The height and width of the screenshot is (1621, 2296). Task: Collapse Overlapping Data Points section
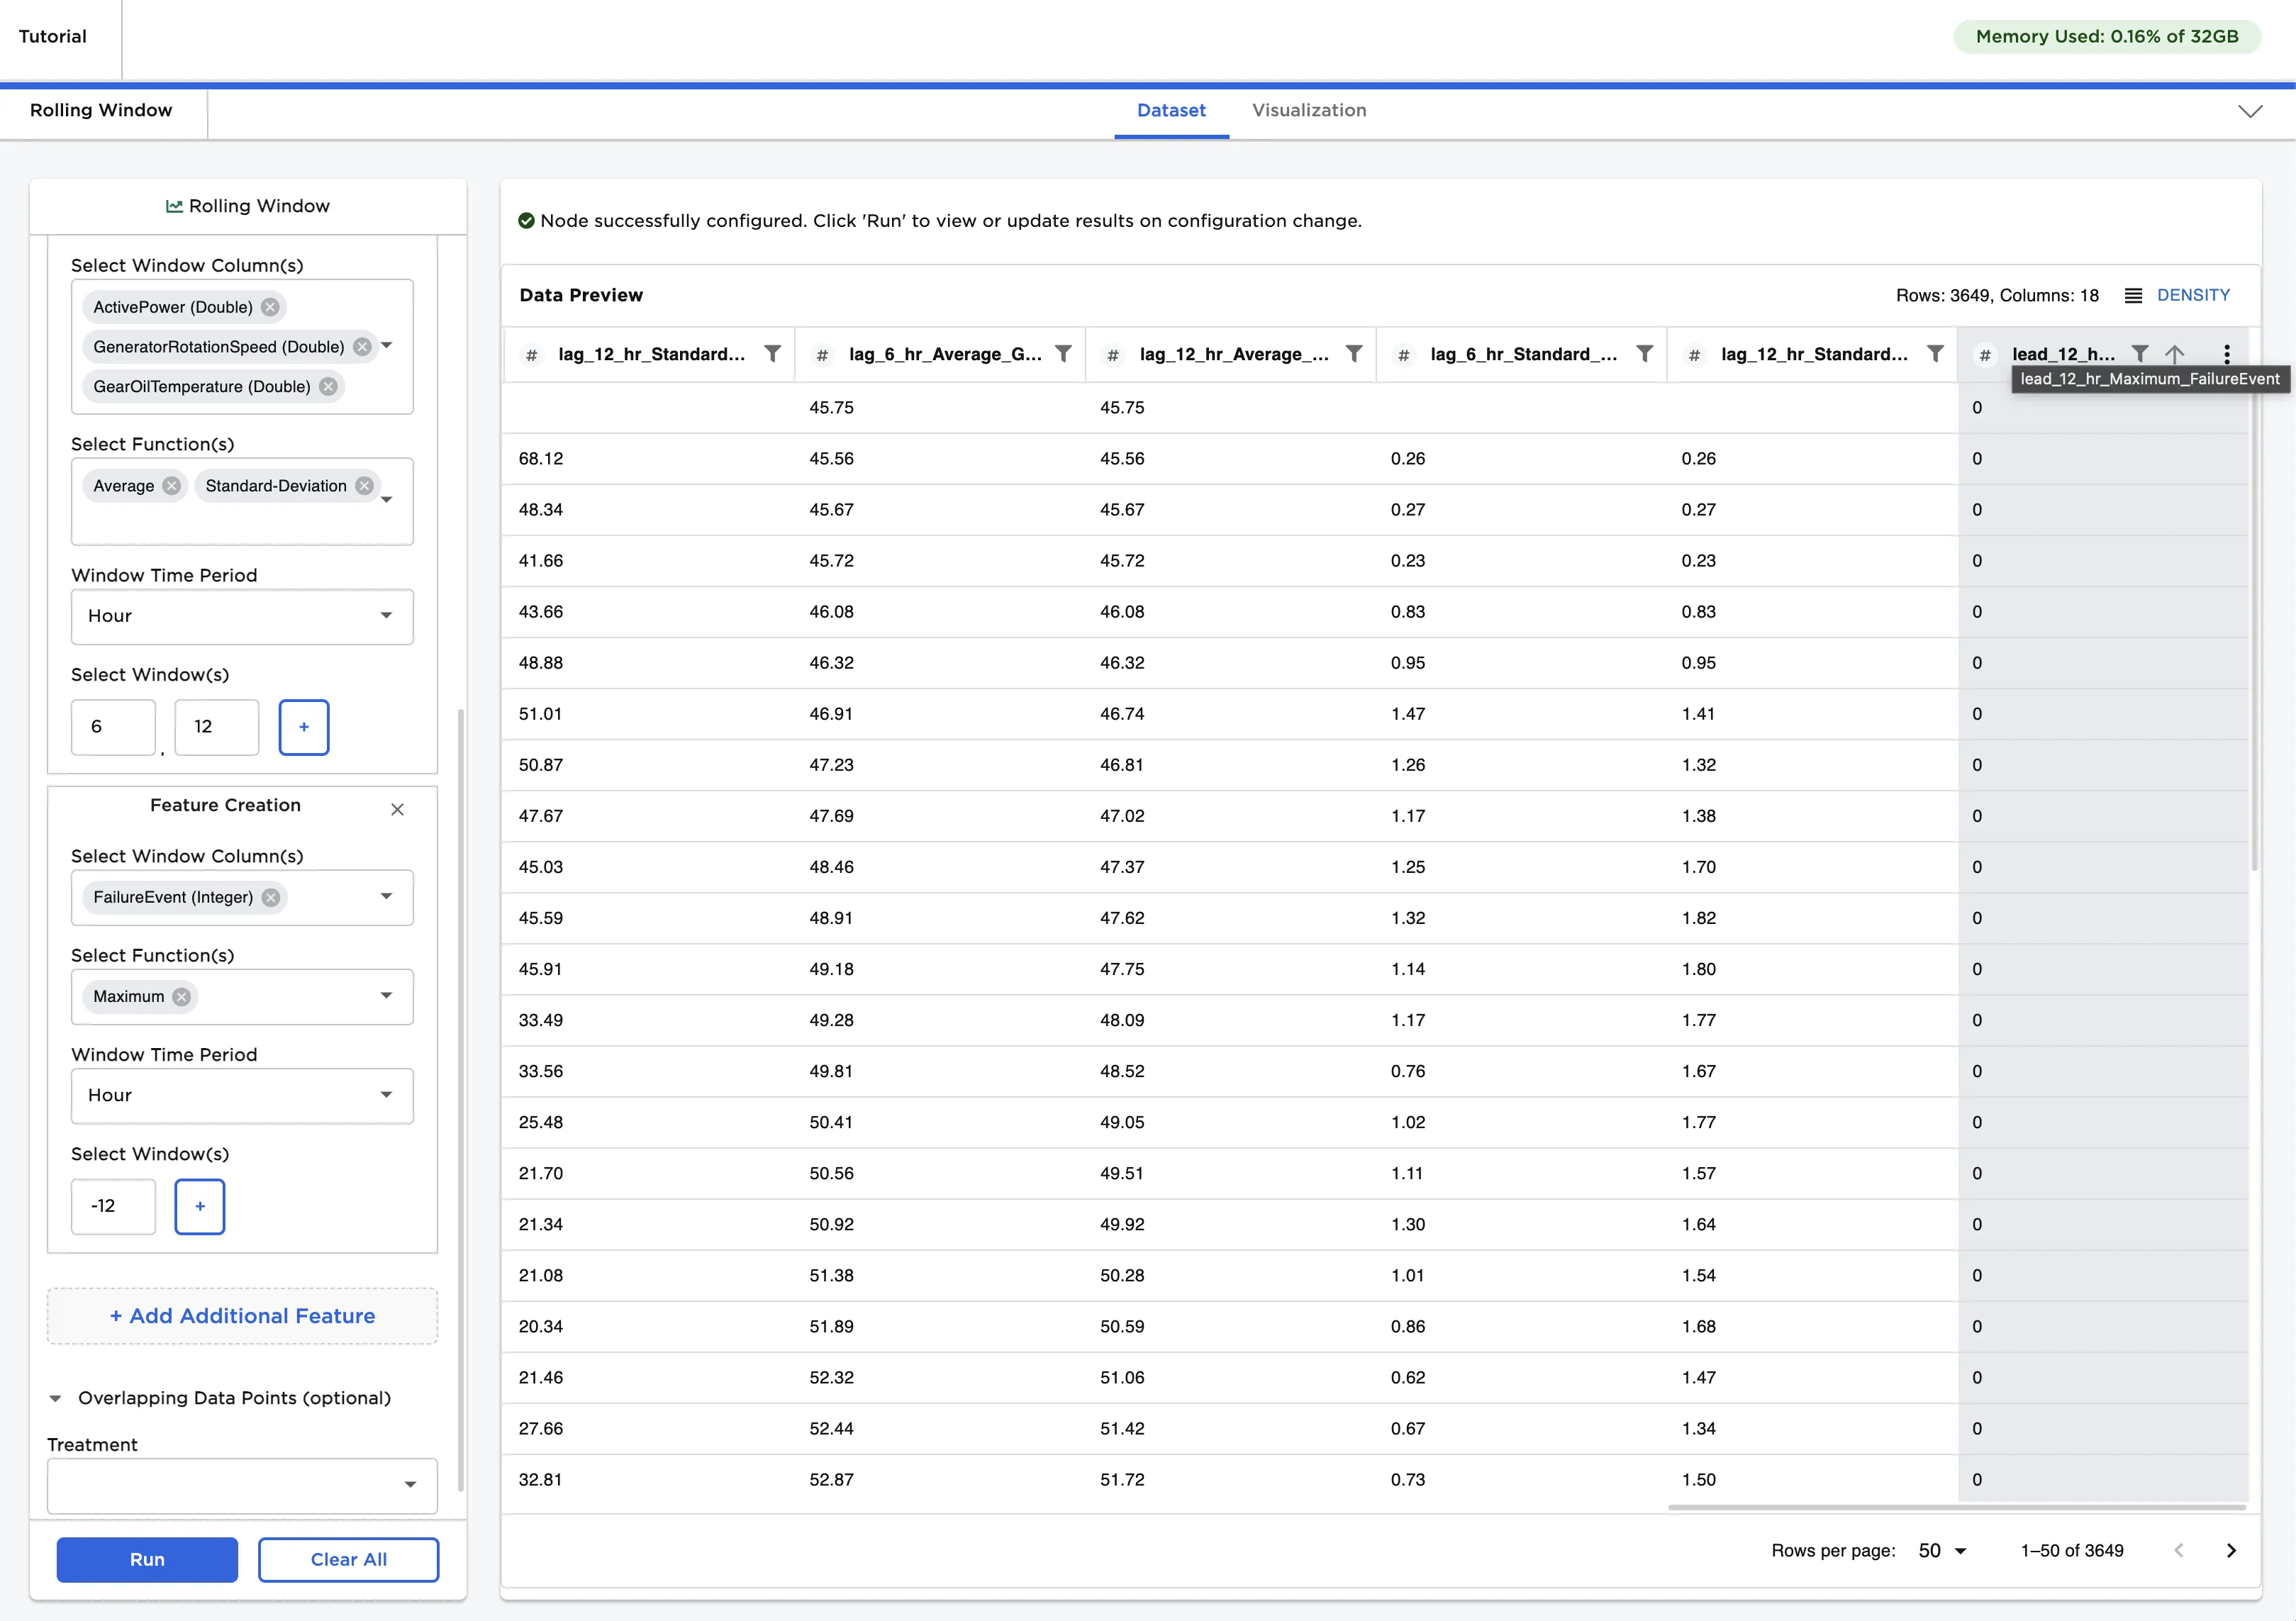pyautogui.click(x=56, y=1398)
